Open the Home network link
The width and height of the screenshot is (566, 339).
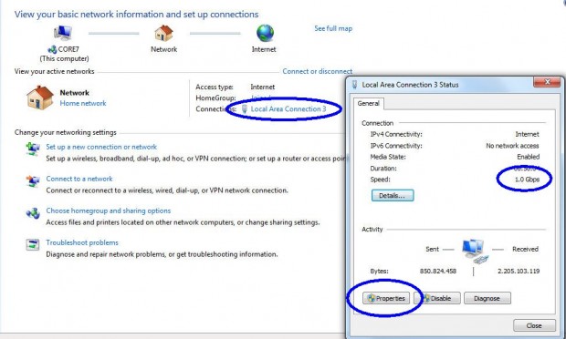point(83,103)
